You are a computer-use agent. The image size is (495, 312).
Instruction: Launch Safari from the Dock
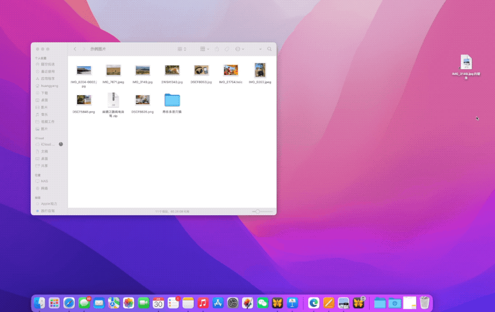(x=69, y=303)
